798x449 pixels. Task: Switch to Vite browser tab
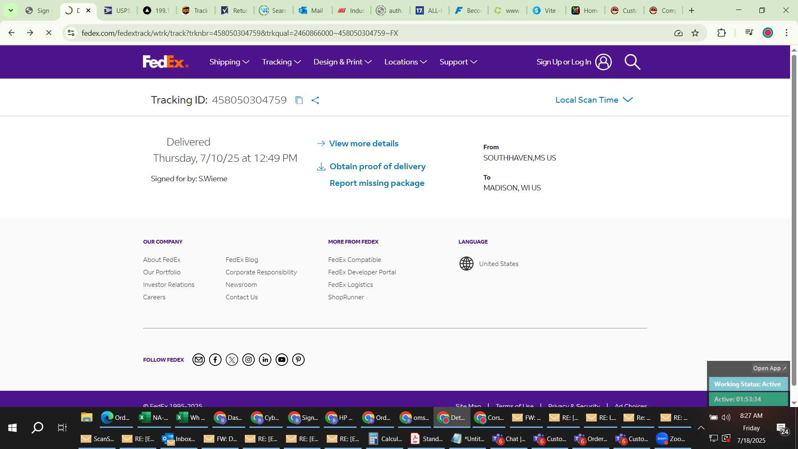coord(547,10)
